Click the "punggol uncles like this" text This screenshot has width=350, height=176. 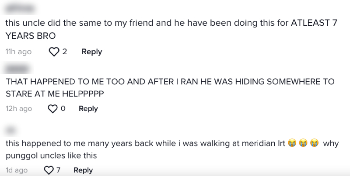tap(51, 155)
